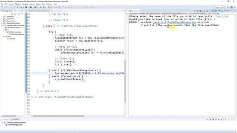Expand the JRE System Library node
This screenshot has height=133, width=237.
coord(4,28)
